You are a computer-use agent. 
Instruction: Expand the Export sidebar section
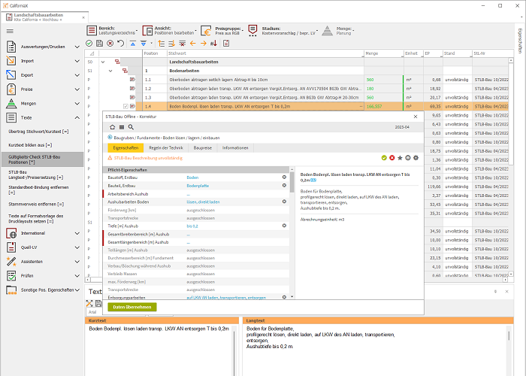click(77, 75)
